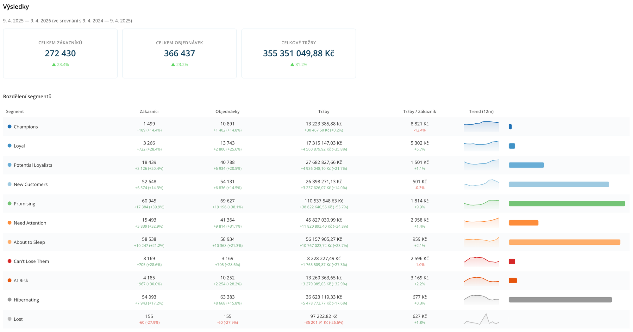
Task: Click the Potential Loyalists segment name
Action: (x=33, y=165)
